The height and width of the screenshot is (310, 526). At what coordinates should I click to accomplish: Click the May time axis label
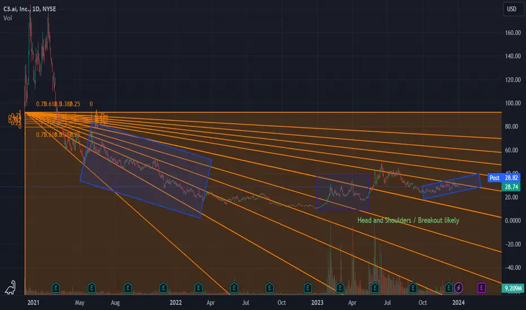80,303
